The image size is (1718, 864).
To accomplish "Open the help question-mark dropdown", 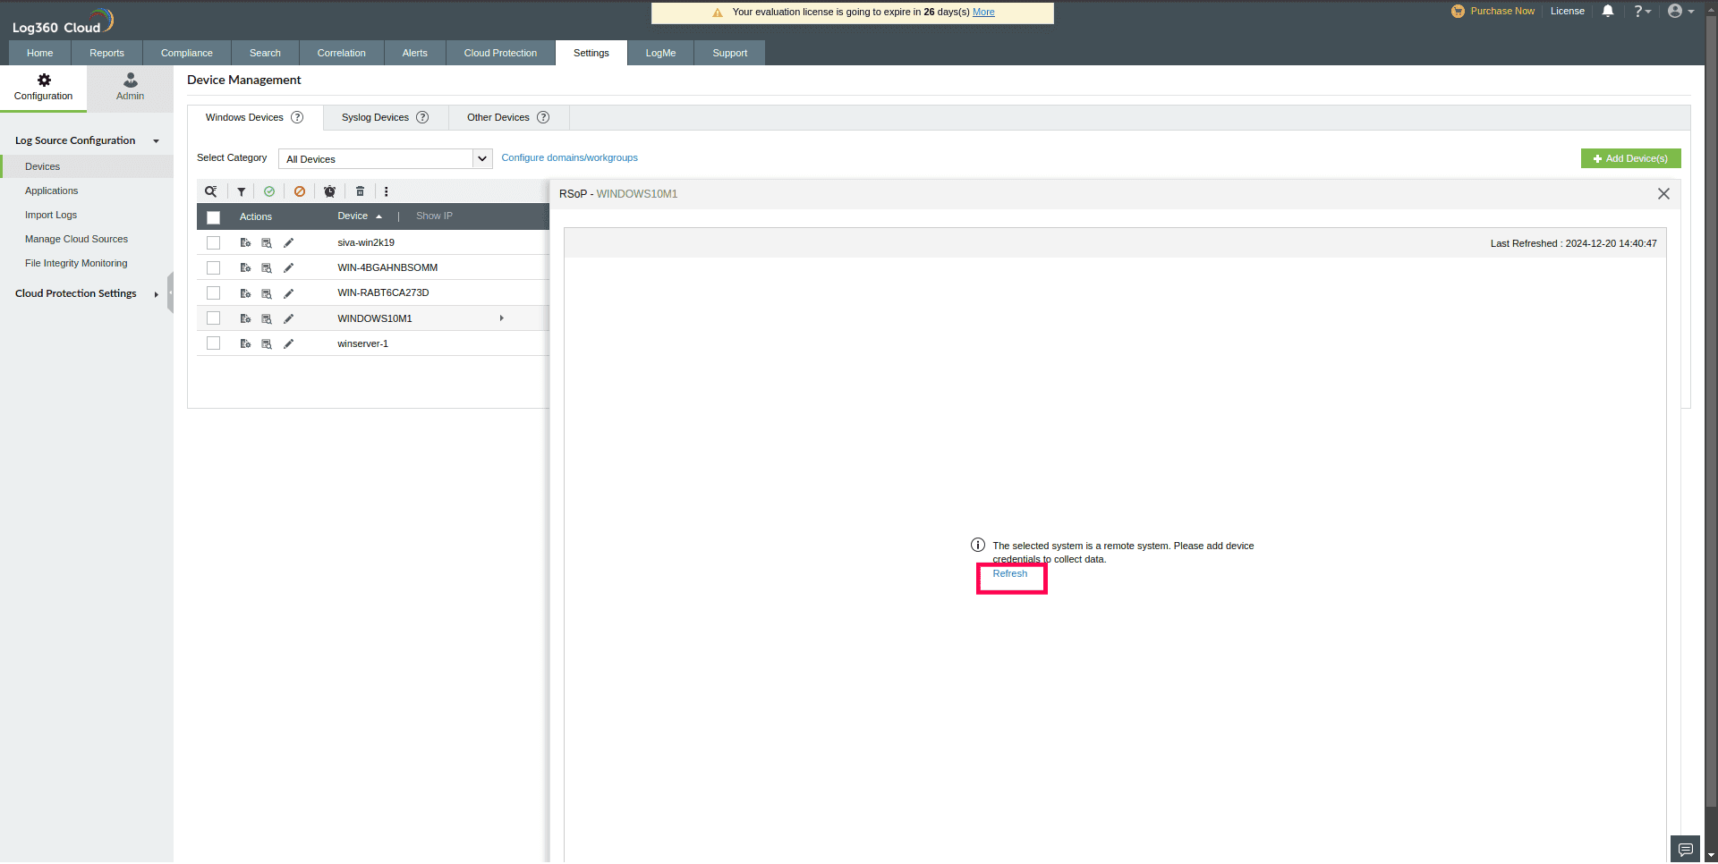I will pos(1642,12).
